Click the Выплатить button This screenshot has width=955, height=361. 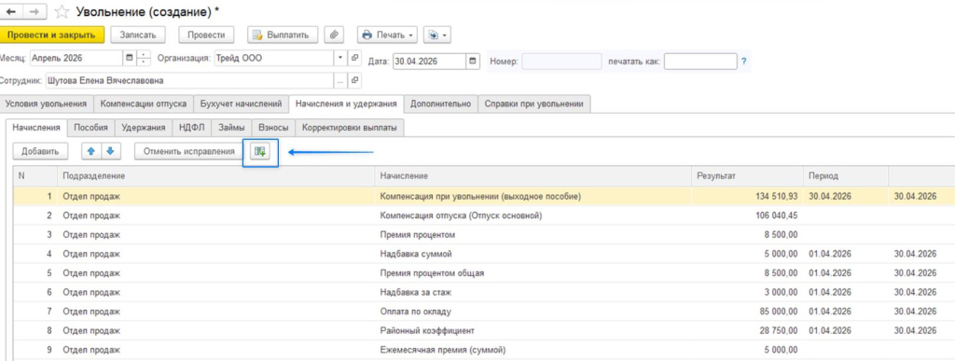(282, 35)
